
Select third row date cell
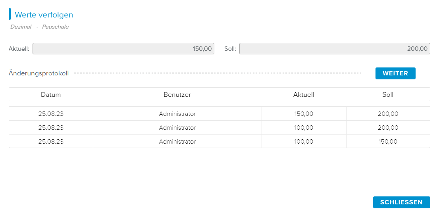(x=51, y=141)
